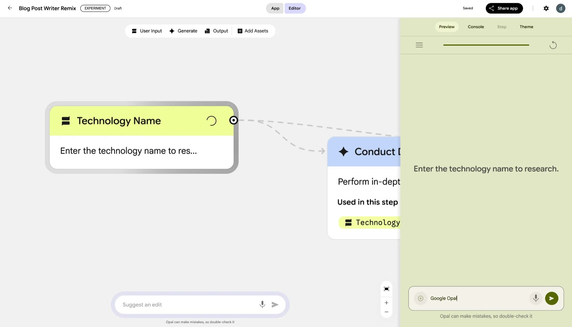Click the green send arrow button
This screenshot has height=327, width=572.
(x=551, y=298)
